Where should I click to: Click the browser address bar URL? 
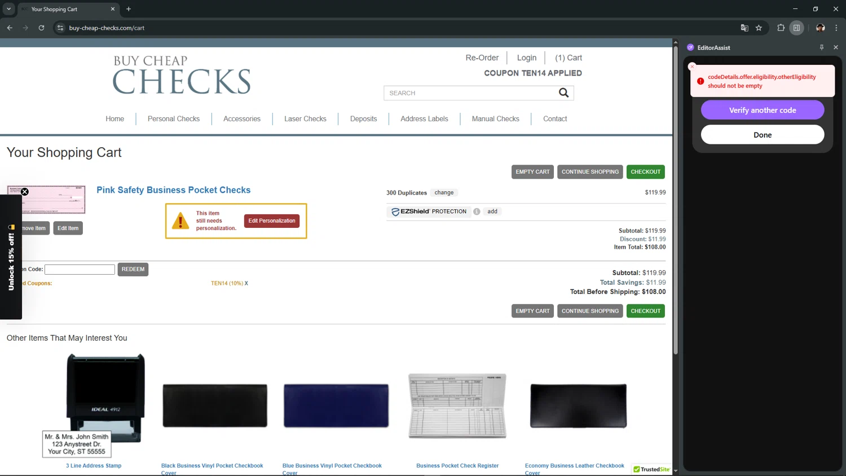107,28
